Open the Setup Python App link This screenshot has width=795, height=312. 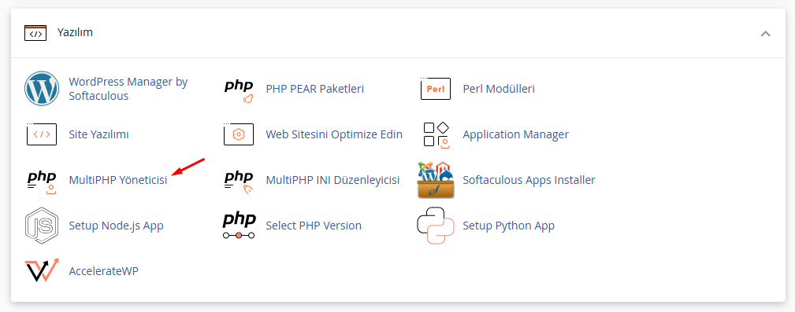(508, 226)
